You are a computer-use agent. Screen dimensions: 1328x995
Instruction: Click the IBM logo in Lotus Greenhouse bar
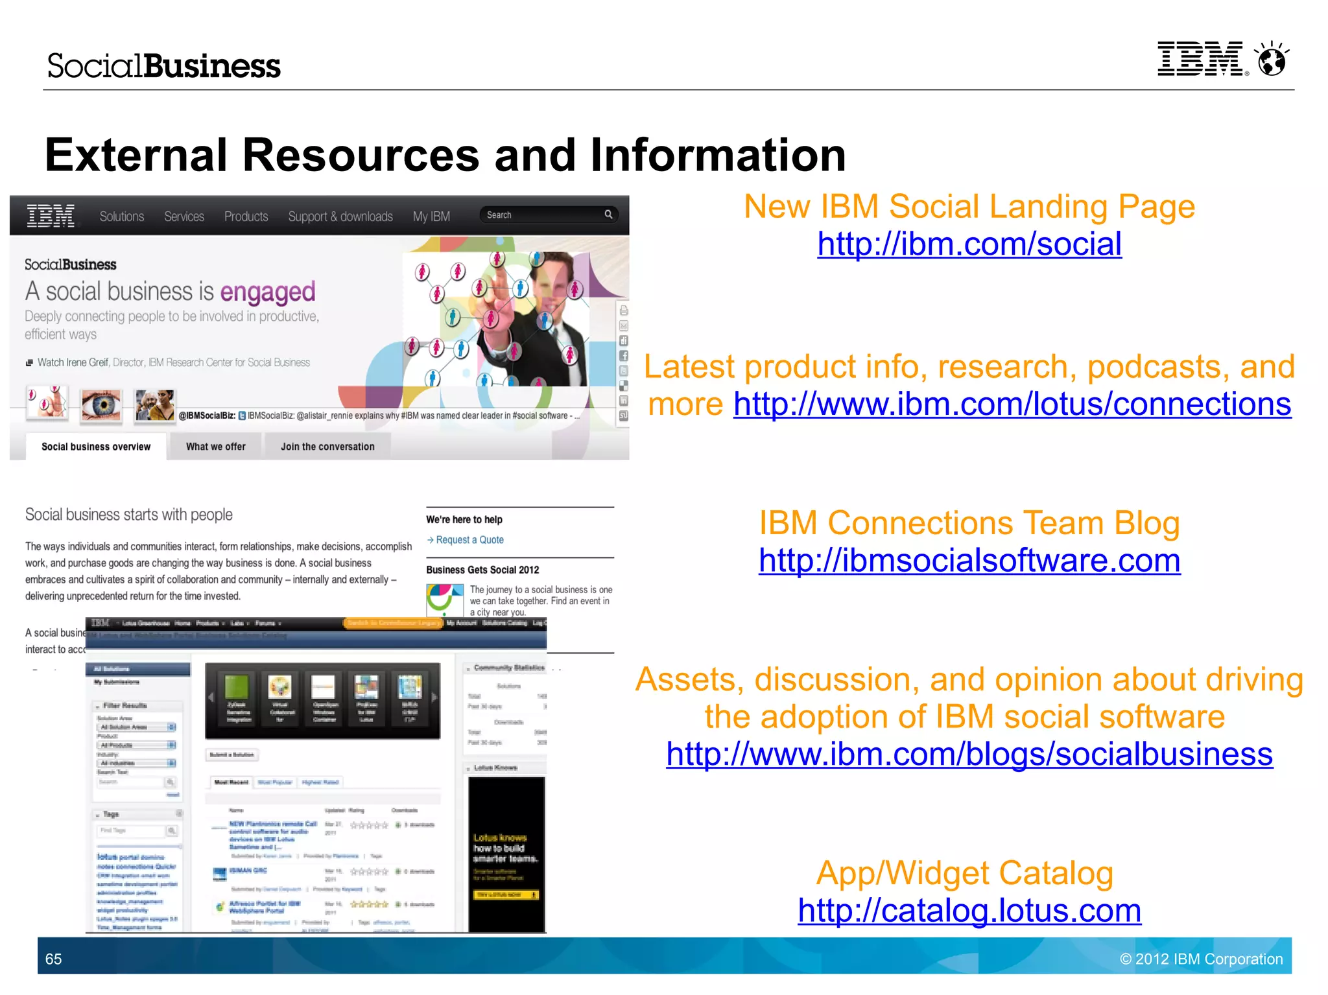[101, 623]
